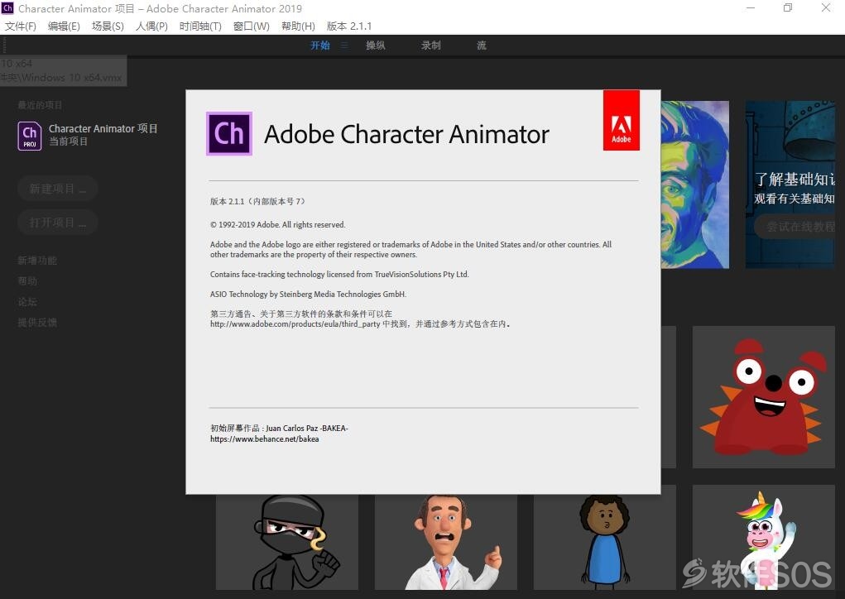Select the blue-dress girl puppet thumbnail
The width and height of the screenshot is (845, 599).
click(605, 542)
